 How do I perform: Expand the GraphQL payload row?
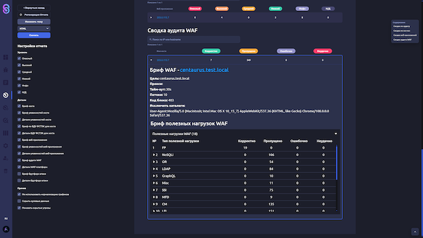click(154, 176)
